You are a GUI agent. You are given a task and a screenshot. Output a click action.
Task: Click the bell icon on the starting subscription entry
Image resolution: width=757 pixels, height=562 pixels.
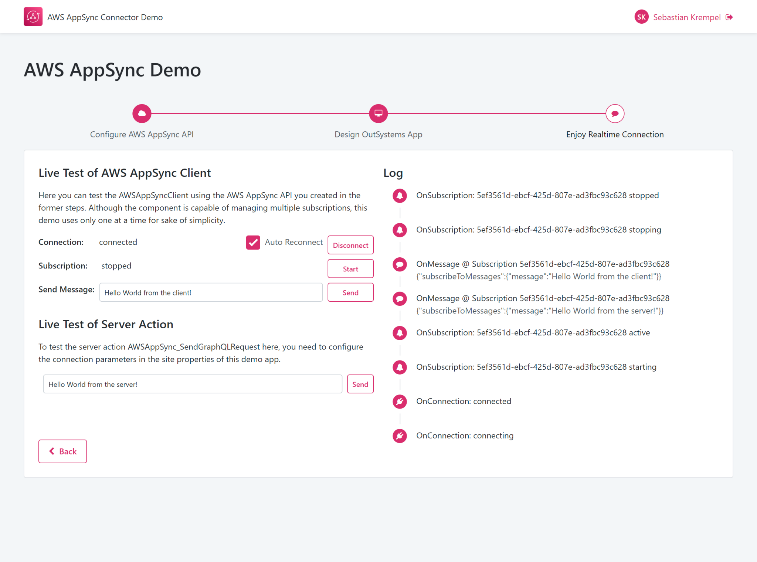(400, 367)
